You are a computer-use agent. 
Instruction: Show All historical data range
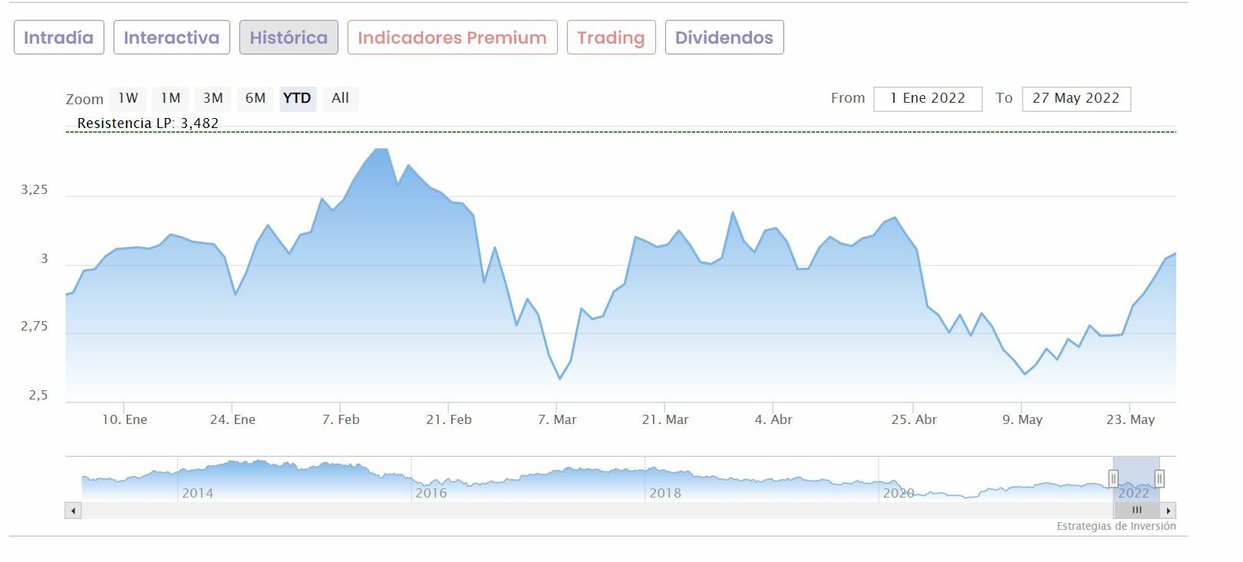340,98
